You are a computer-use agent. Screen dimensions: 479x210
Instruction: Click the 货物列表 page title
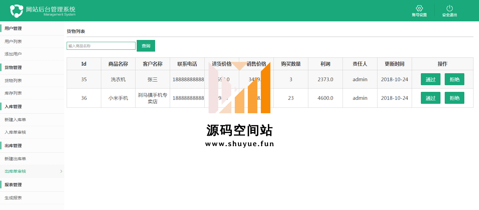(76, 31)
